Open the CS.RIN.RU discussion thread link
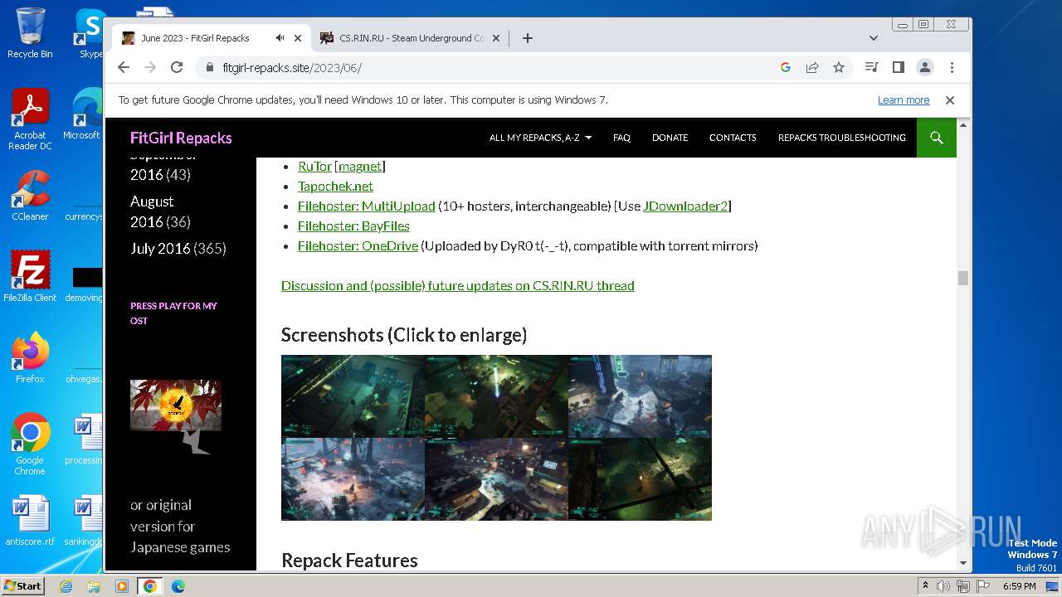Viewport: 1062px width, 597px height. [457, 285]
